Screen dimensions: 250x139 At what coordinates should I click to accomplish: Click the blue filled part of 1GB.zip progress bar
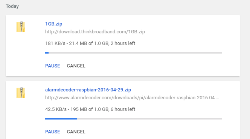(47, 53)
